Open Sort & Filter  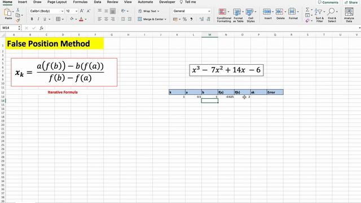click(x=320, y=15)
